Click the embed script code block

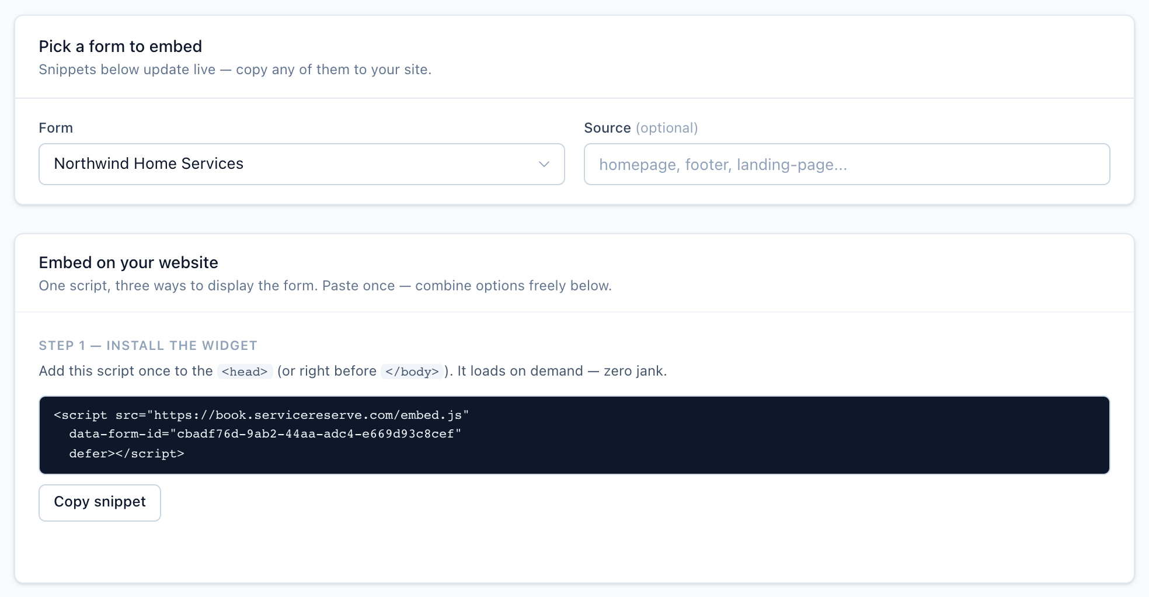point(574,435)
